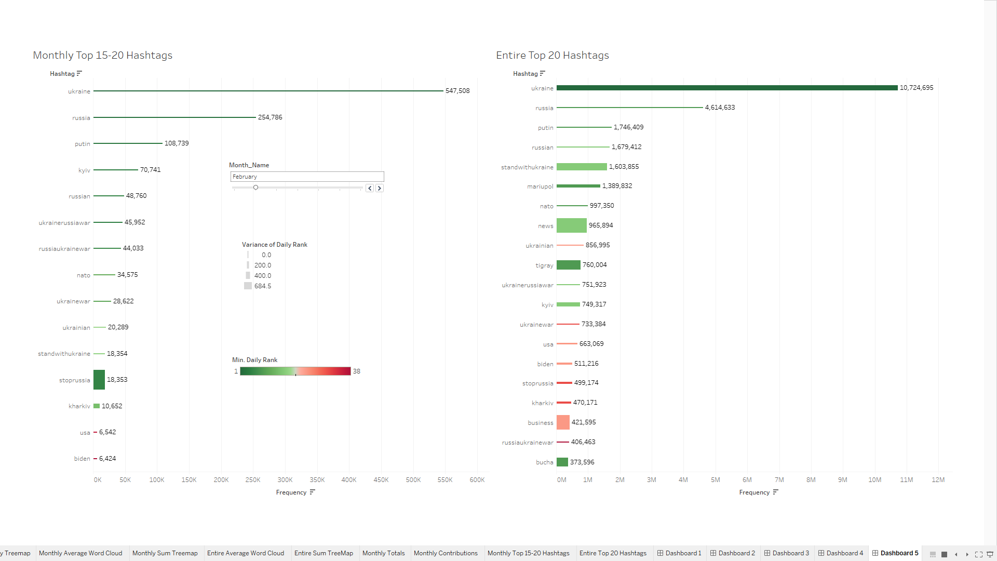
Task: Open the Entire Sum TreeMap tab
Action: coord(324,553)
